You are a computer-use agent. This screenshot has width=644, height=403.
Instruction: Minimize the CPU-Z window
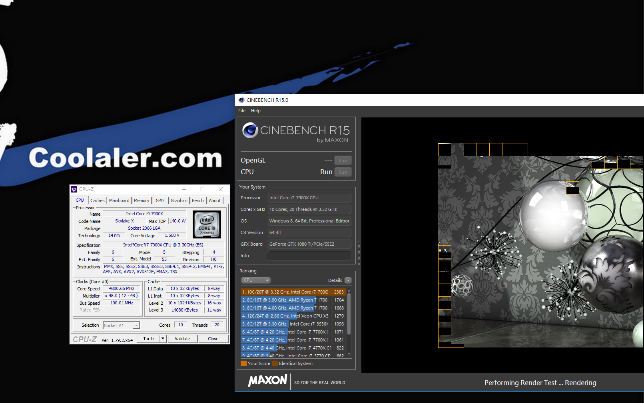[x=184, y=189]
